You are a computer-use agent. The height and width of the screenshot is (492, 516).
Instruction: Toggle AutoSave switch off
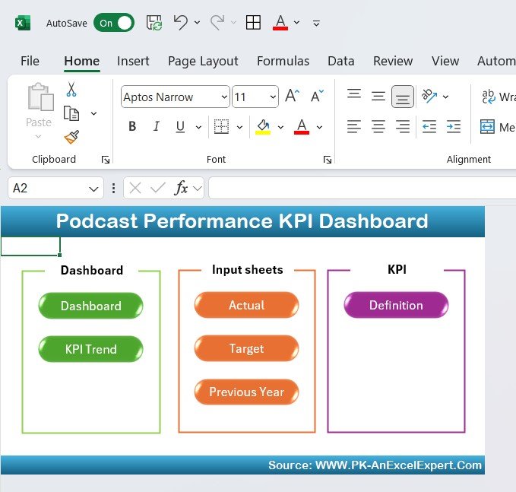(x=114, y=23)
